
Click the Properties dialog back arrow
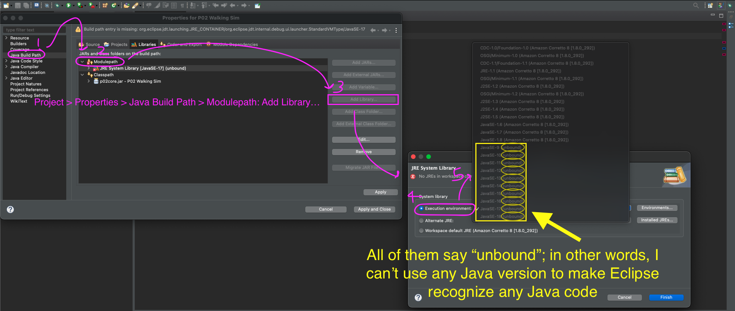(x=373, y=30)
